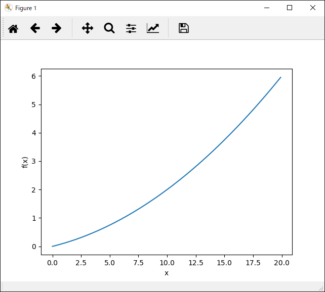Image resolution: width=325 pixels, height=292 pixels.
Task: Click the Matplotlib icon in the title bar
Action: pos(8,8)
